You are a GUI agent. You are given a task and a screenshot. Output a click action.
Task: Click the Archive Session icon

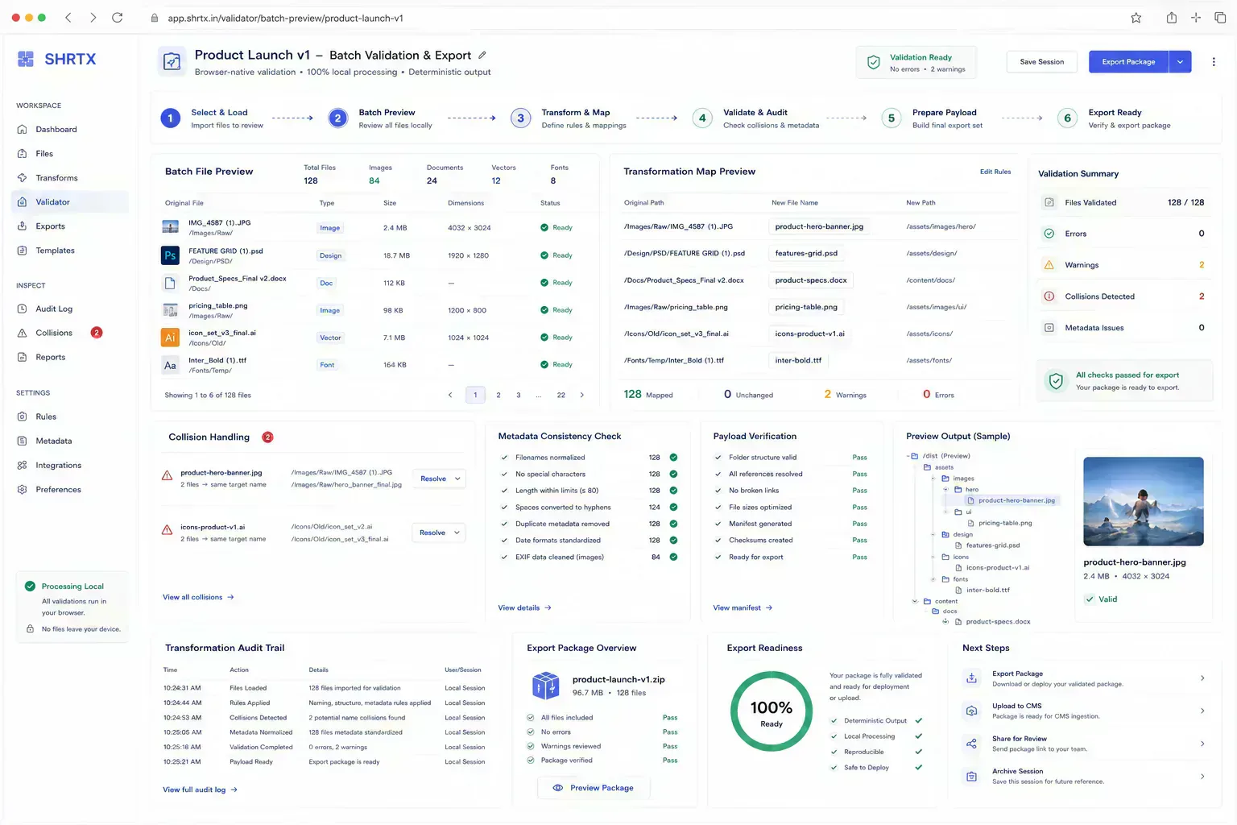click(x=971, y=776)
